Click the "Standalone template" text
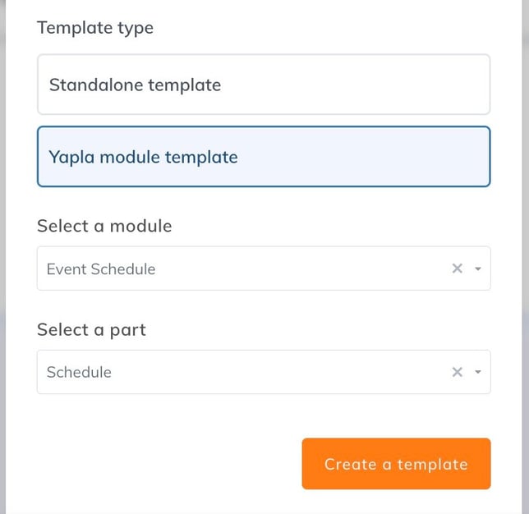529x514 pixels. pyautogui.click(x=135, y=85)
